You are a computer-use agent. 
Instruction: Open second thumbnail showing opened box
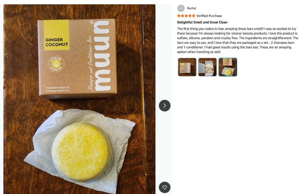pyautogui.click(x=207, y=67)
